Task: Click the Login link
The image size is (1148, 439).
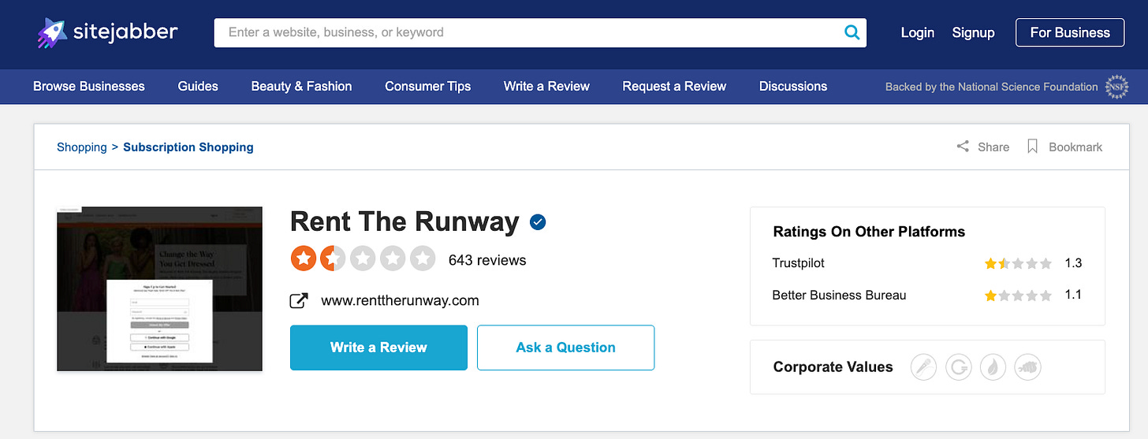Action: 918,32
